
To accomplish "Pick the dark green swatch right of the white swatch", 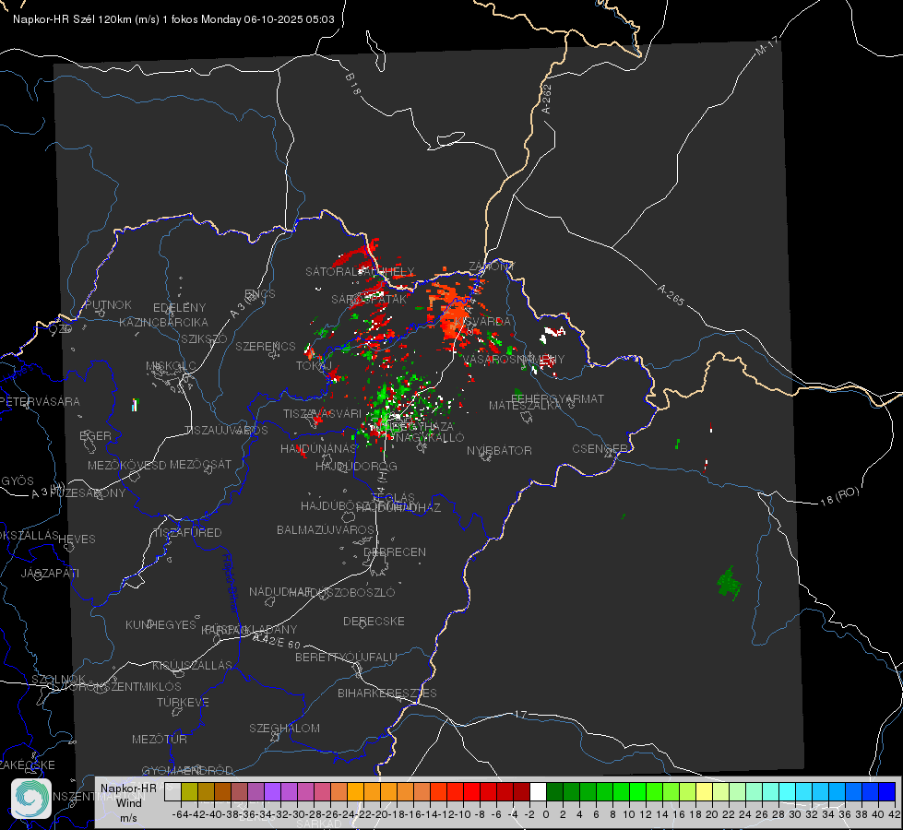I will click(554, 791).
